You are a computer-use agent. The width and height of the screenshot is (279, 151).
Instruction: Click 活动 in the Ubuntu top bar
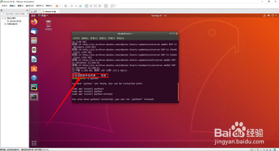(33, 16)
